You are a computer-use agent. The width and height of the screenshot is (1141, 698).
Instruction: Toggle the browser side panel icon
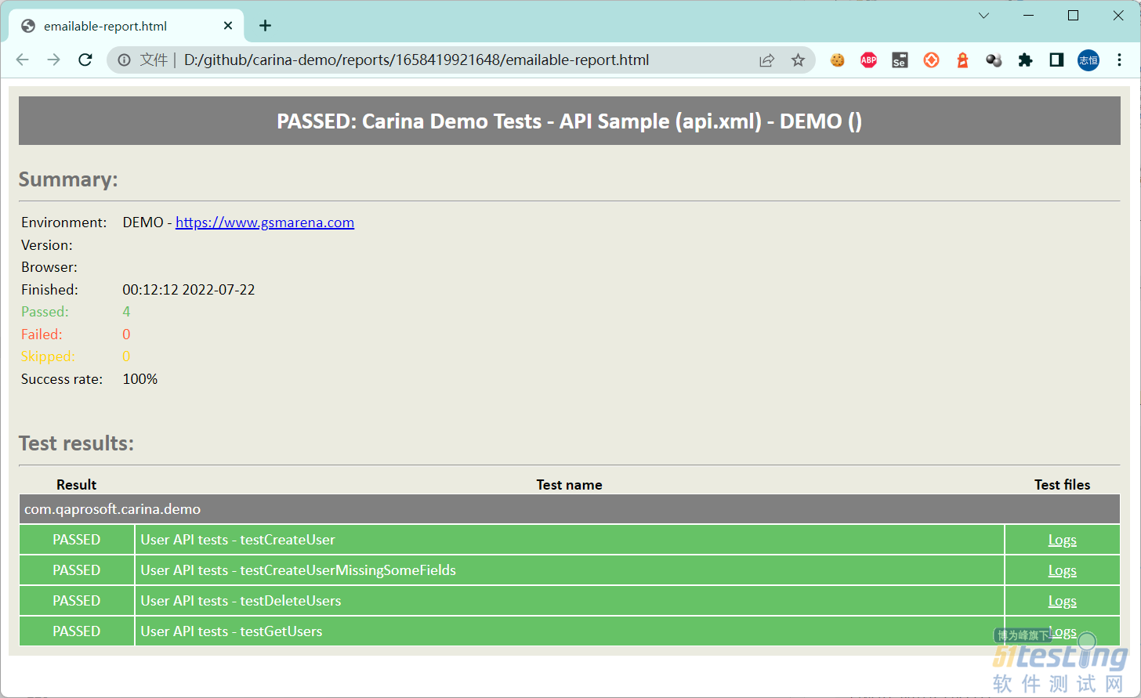click(1056, 60)
